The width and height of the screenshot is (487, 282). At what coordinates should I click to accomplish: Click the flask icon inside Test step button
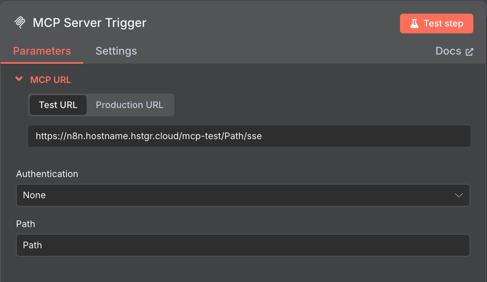(415, 23)
